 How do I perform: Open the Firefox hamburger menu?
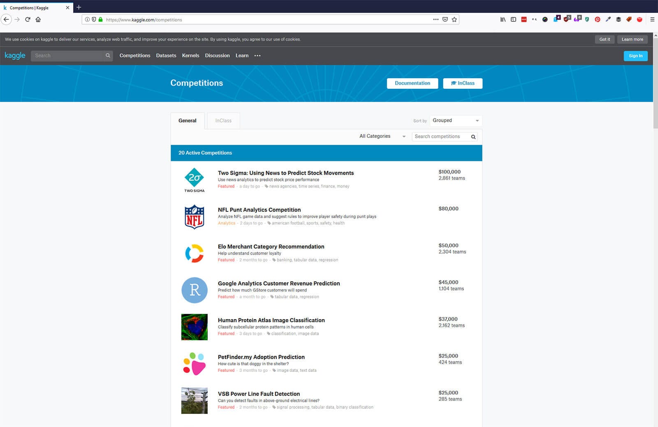click(x=652, y=19)
